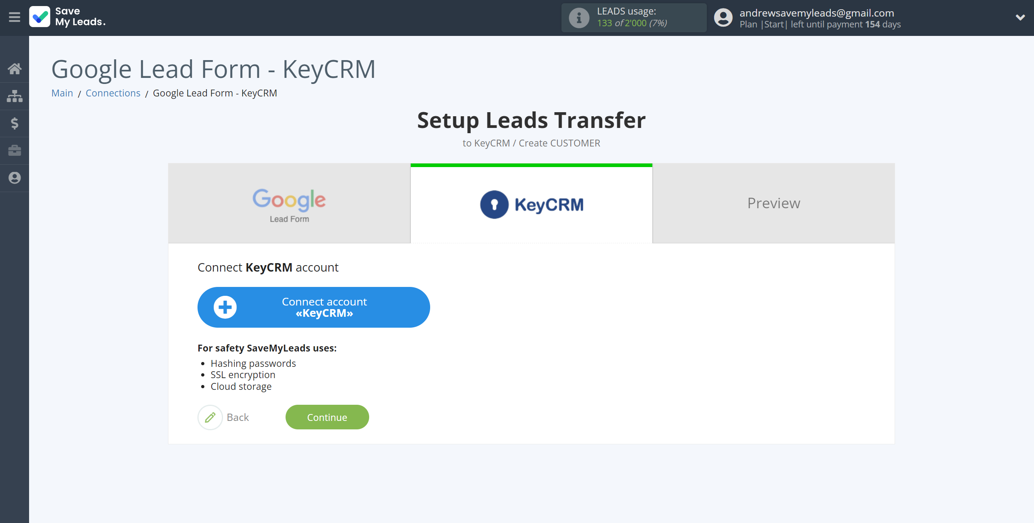
Task: Click the user profile icon top-right
Action: (x=723, y=18)
